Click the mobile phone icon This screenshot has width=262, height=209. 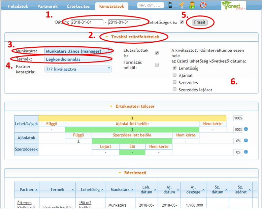point(170,5)
